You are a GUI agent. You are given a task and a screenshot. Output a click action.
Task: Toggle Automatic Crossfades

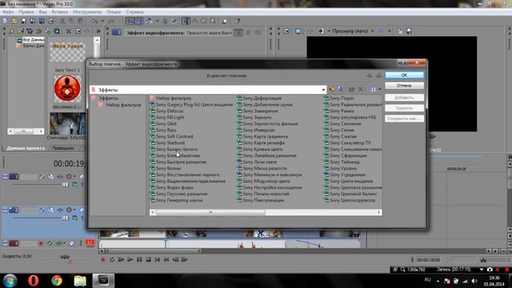[139, 22]
